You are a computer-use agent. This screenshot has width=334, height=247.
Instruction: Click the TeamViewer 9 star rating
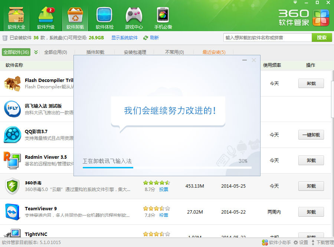(x=157, y=208)
